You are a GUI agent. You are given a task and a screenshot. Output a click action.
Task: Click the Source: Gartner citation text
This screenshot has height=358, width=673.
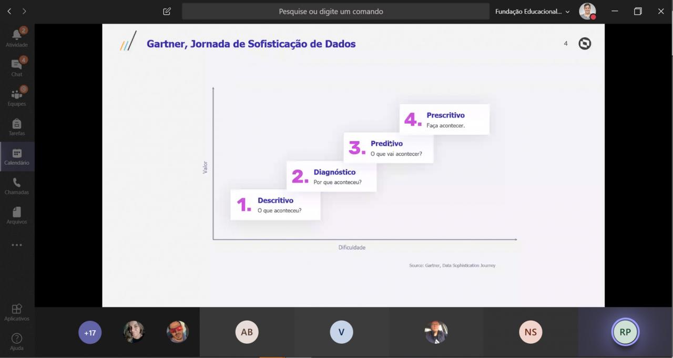[452, 265]
